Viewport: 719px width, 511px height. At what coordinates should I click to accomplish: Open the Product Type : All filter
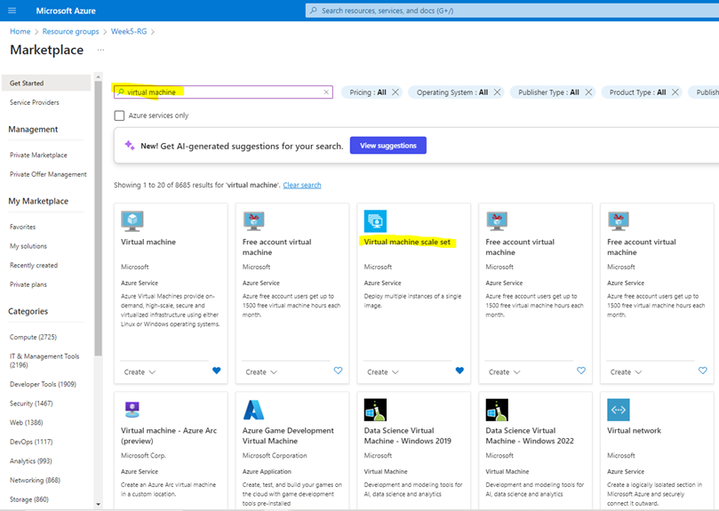637,92
